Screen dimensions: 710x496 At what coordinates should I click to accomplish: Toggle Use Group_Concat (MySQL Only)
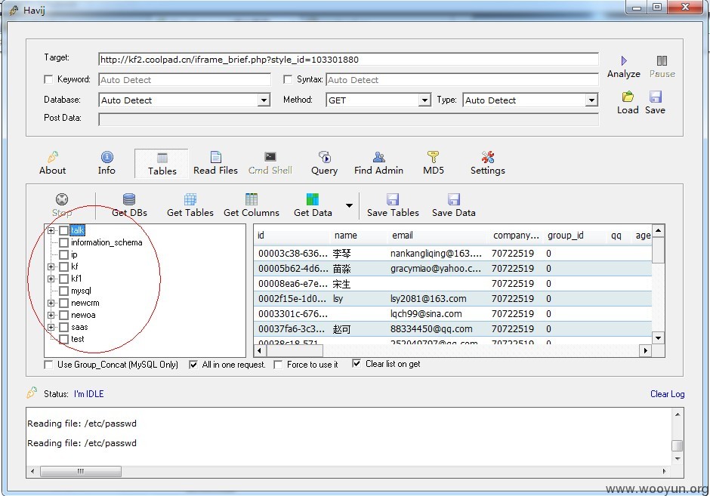pos(48,365)
